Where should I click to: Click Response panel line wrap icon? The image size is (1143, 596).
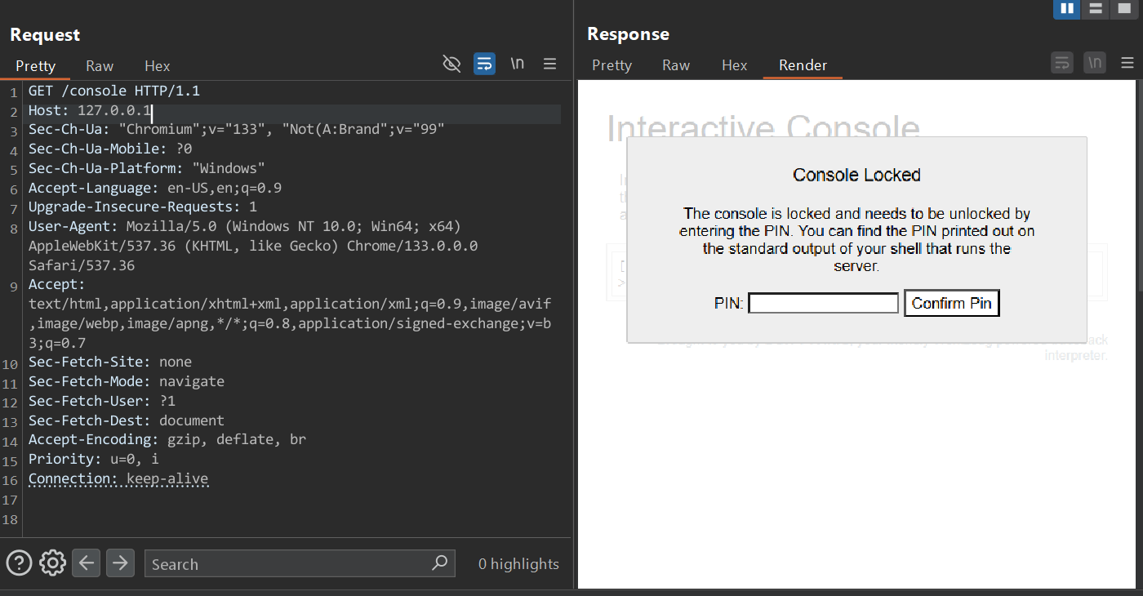tap(1061, 63)
